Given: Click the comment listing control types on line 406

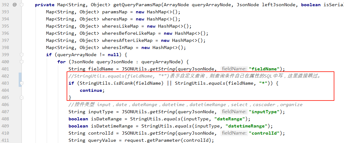Looking at the screenshot, I should (x=185, y=105).
